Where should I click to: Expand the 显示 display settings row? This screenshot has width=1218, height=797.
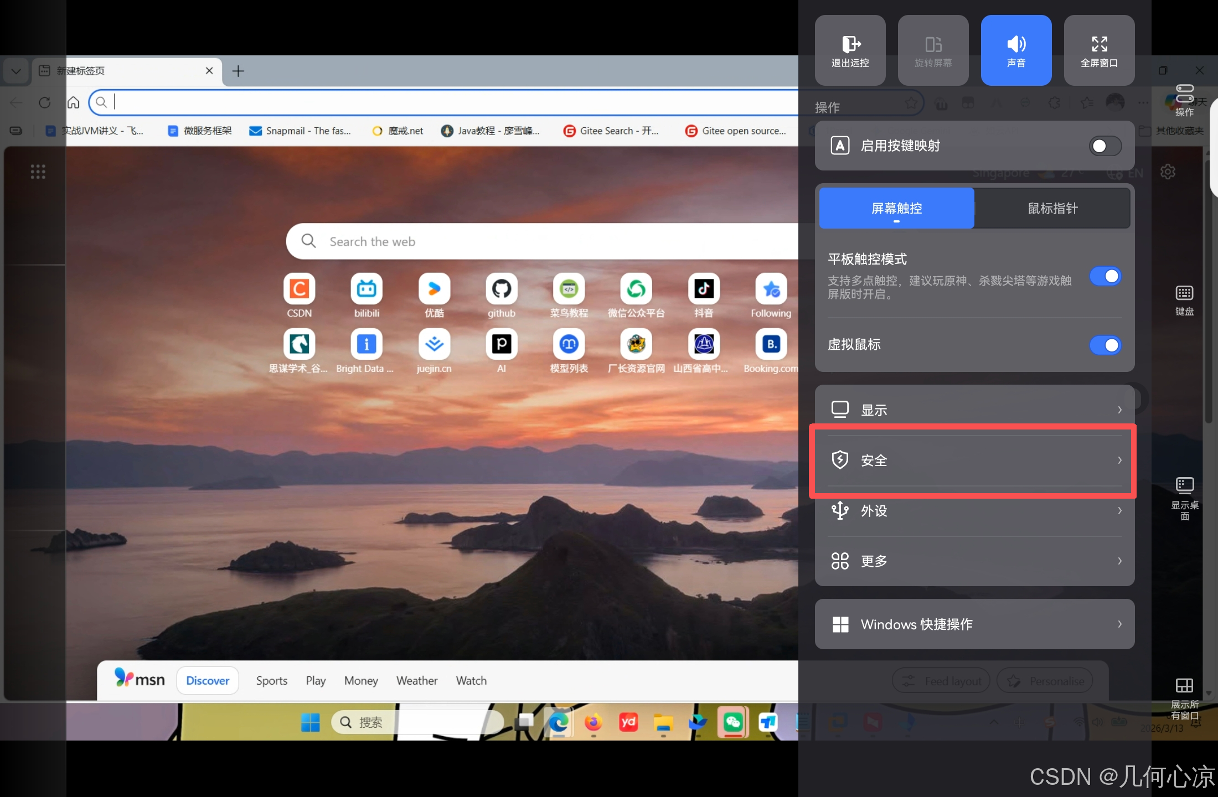click(x=974, y=410)
